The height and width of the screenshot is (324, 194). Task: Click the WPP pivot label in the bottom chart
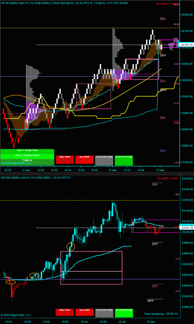coord(150,301)
